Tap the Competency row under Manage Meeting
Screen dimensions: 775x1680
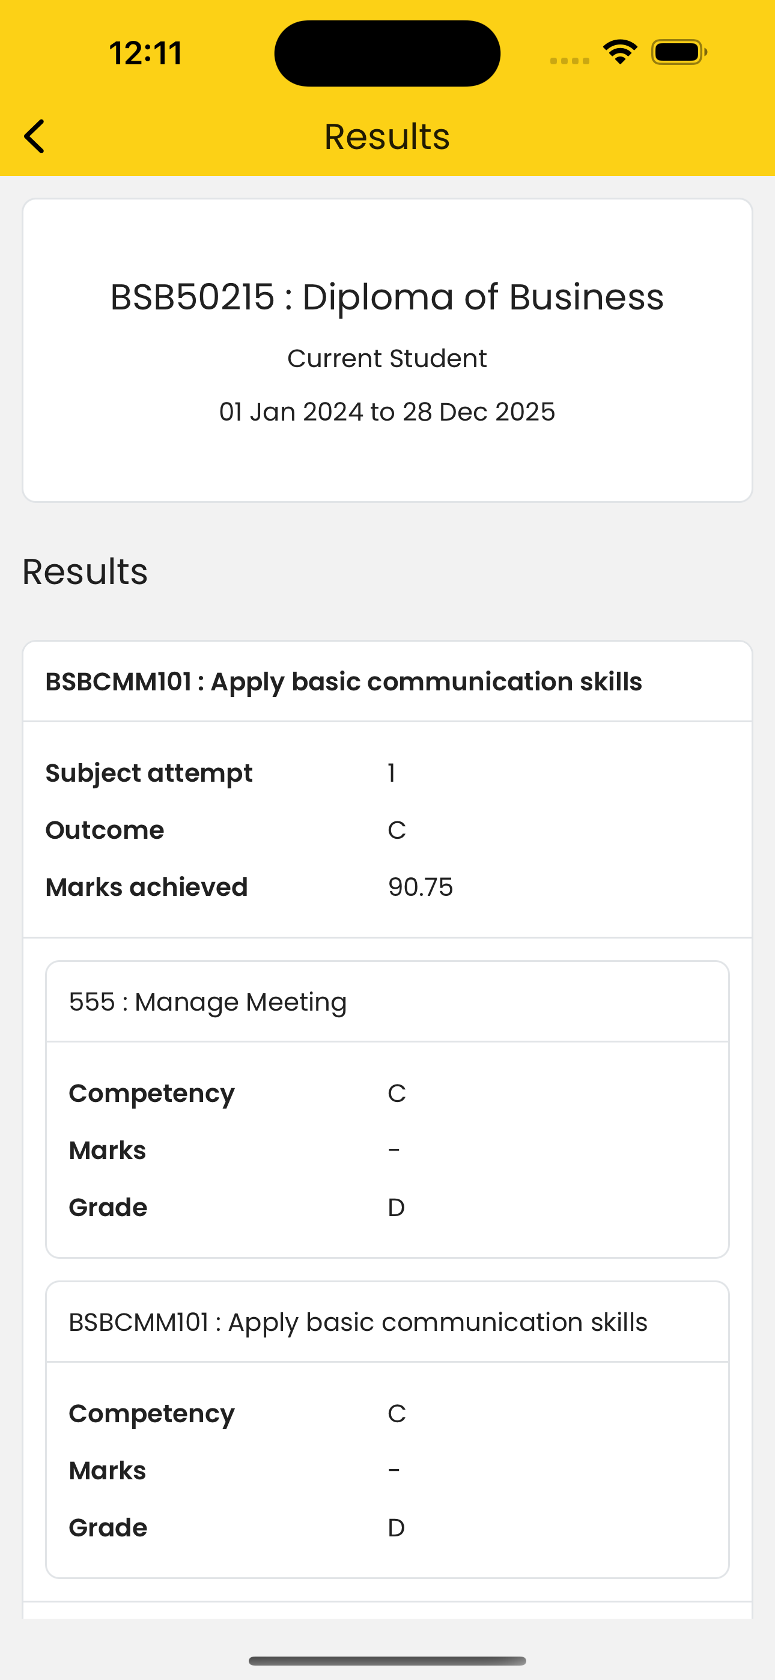(387, 1093)
